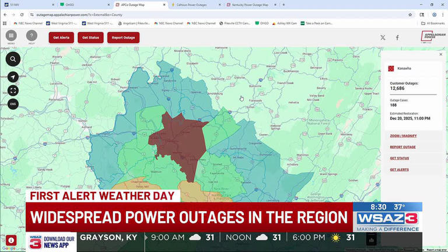The image size is (448, 252).
Task: Click the Customer Outages value 12,686
Action: (397, 88)
